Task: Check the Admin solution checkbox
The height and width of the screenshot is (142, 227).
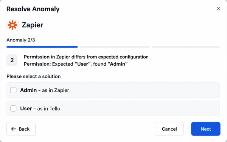Action: [13, 90]
